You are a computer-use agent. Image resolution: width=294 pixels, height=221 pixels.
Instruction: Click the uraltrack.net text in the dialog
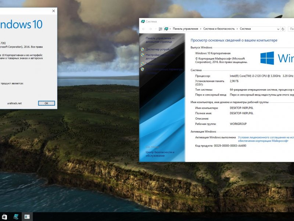pyautogui.click(x=14, y=103)
